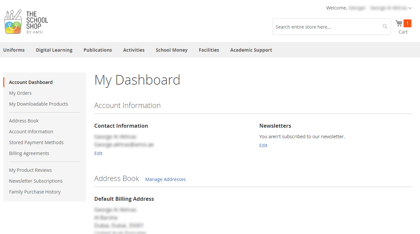This screenshot has height=234, width=420.
Task: Open the Digital Learning menu
Action: (54, 50)
